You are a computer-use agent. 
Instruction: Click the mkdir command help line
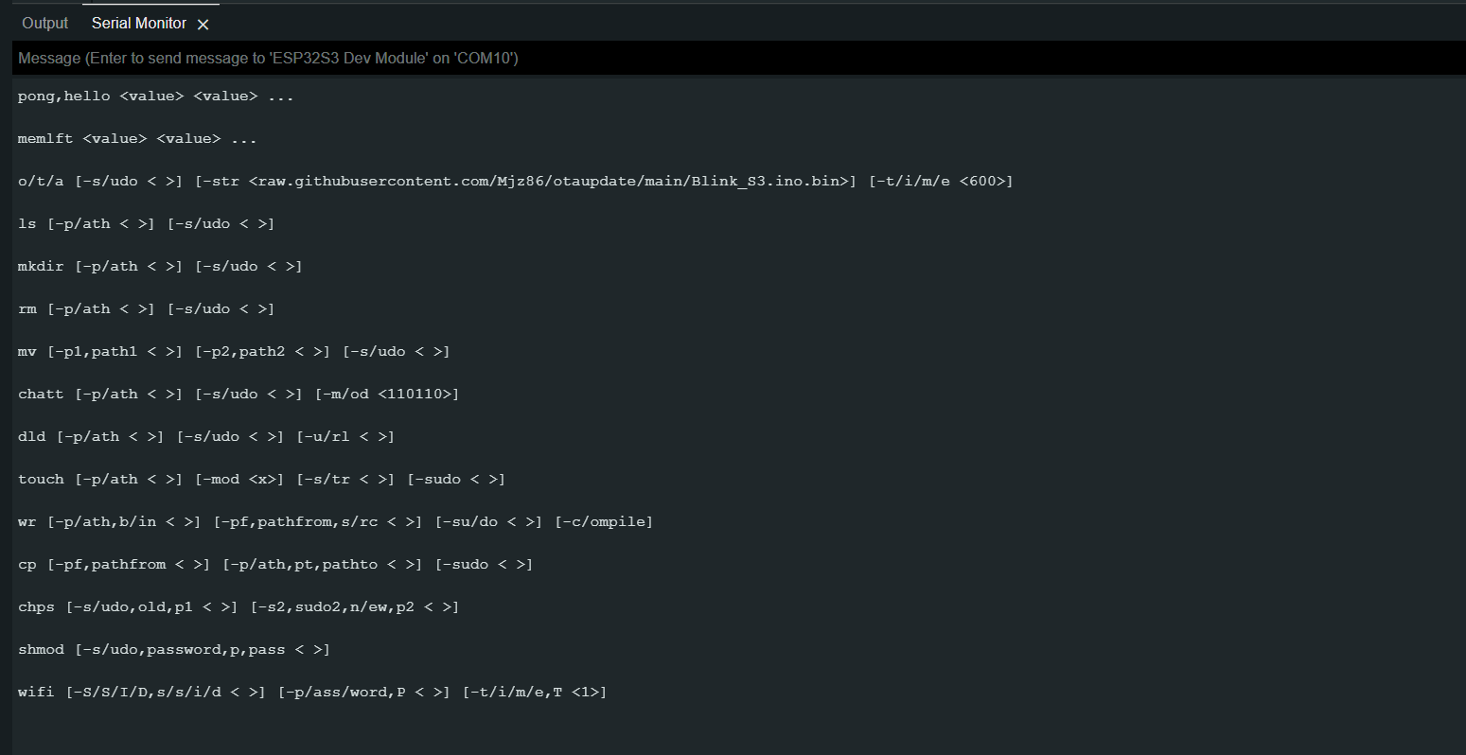(x=160, y=267)
